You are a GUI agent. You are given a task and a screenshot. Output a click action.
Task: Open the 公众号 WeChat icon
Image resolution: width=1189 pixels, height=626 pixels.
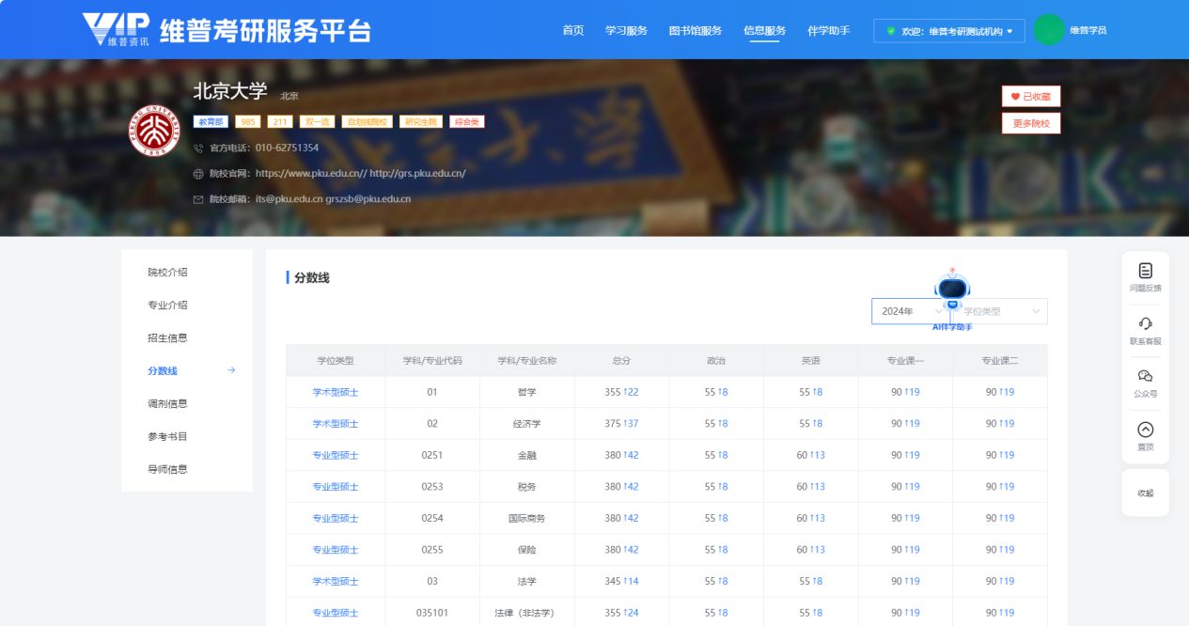tap(1145, 377)
